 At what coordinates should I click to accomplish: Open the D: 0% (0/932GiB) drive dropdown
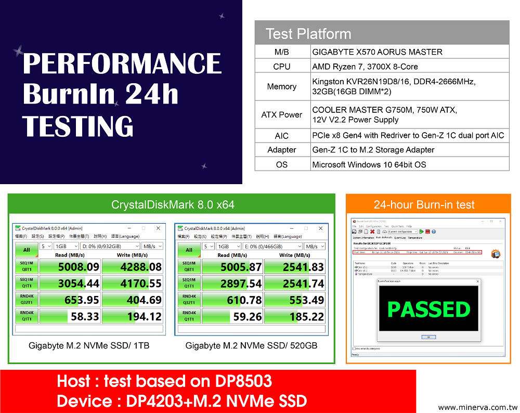(x=110, y=246)
